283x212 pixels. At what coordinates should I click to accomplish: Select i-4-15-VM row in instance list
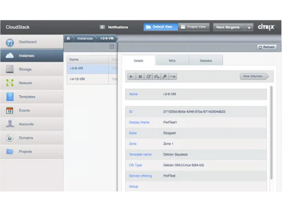(x=92, y=79)
